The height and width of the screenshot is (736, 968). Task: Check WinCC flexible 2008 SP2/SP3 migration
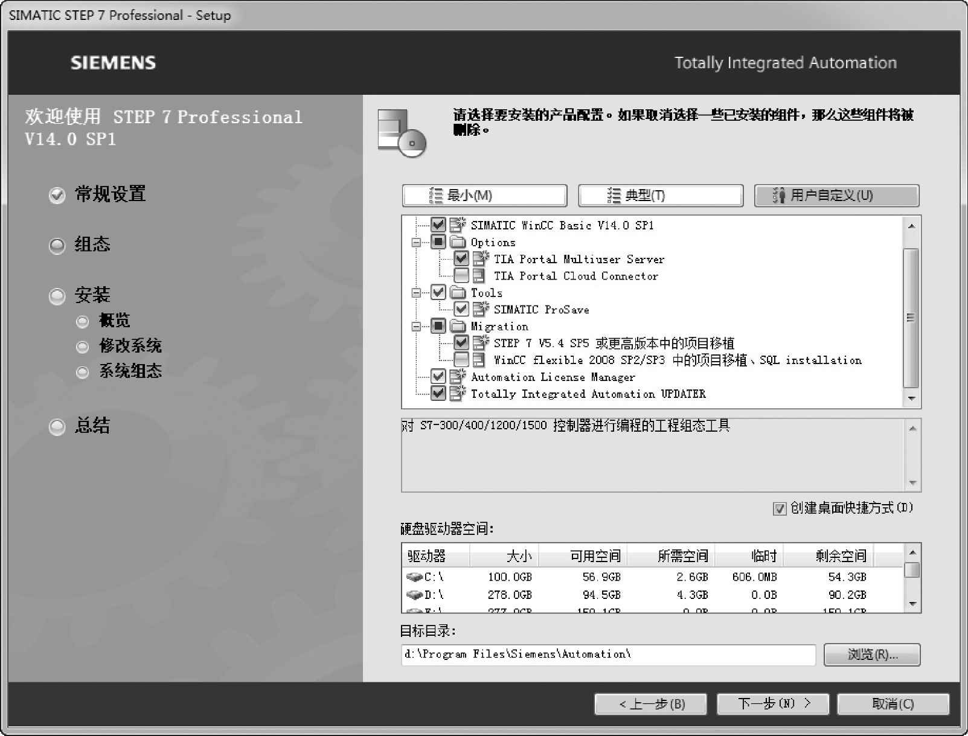pyautogui.click(x=461, y=360)
